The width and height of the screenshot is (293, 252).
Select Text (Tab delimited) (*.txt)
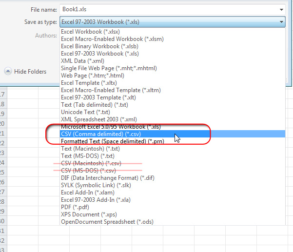tap(172, 105)
